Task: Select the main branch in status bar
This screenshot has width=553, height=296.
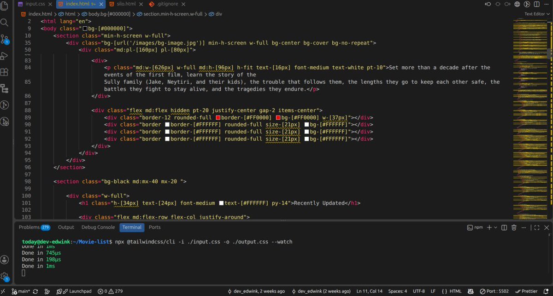Action: pyautogui.click(x=21, y=291)
